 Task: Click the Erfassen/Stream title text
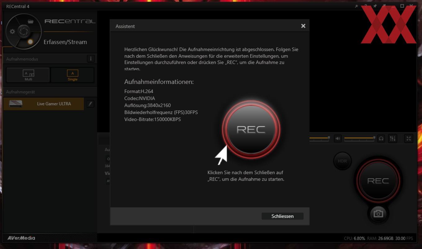[65, 42]
